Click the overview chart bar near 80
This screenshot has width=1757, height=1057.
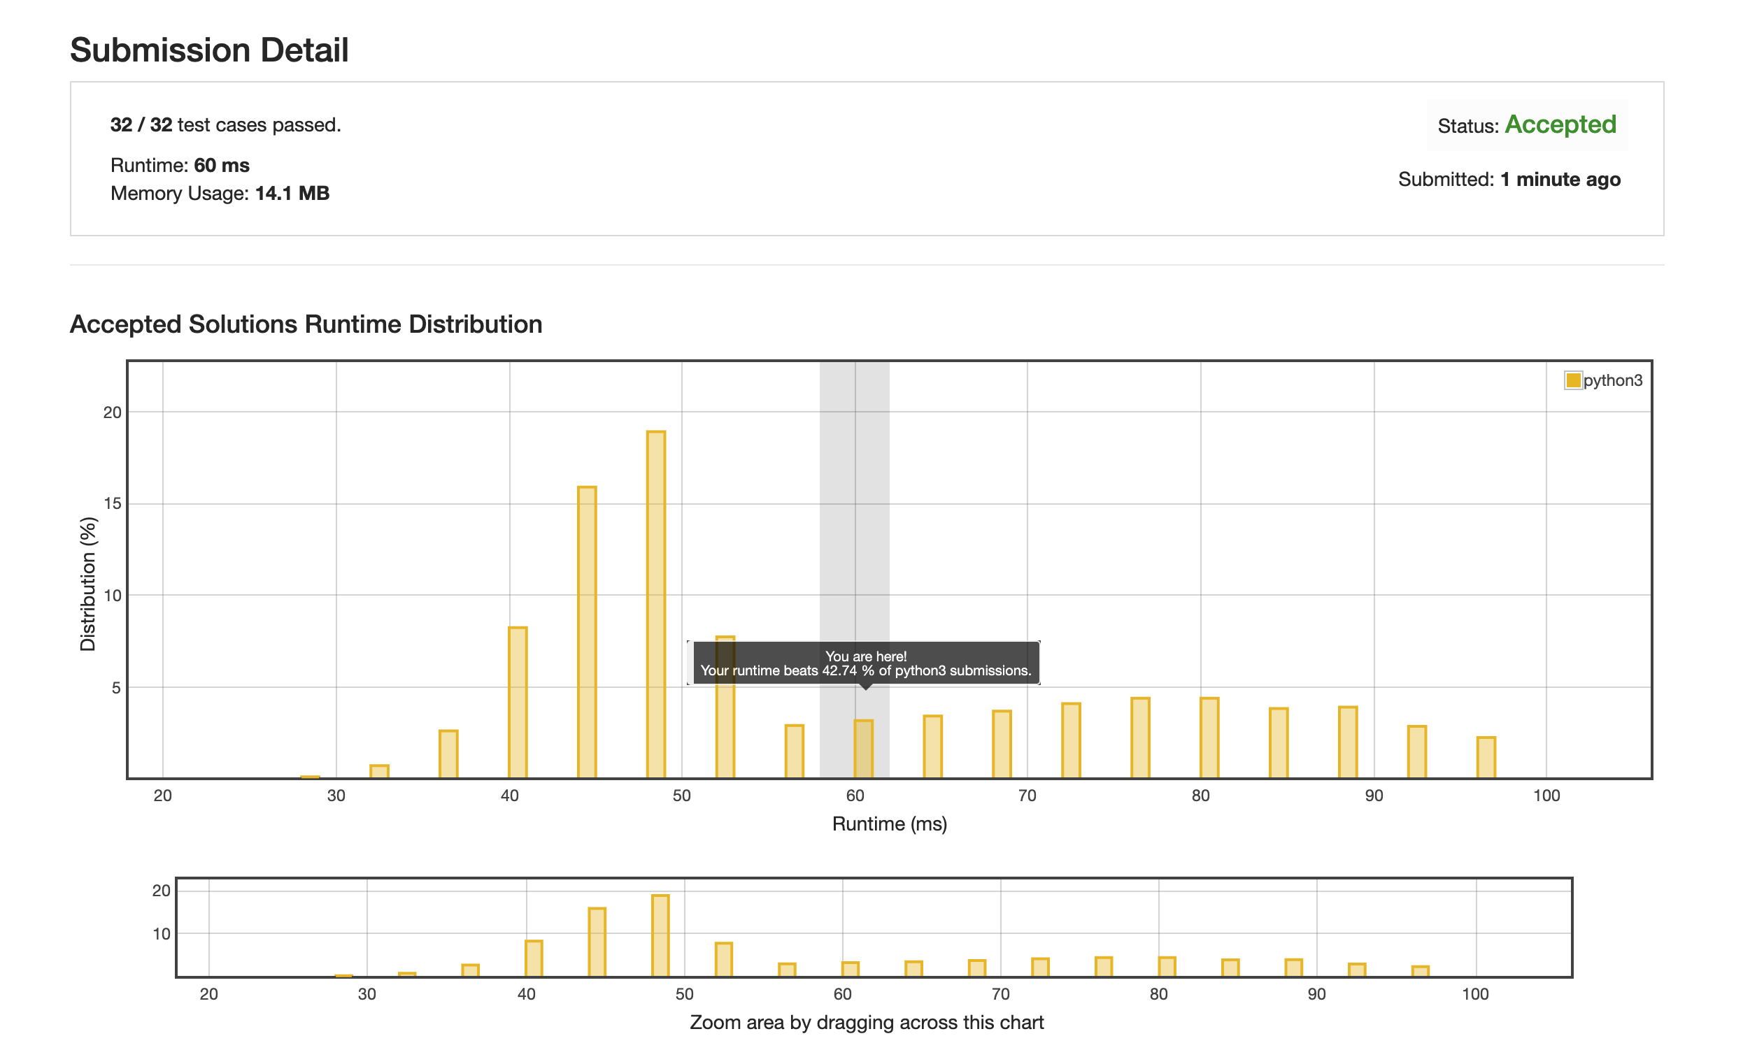click(x=1167, y=967)
